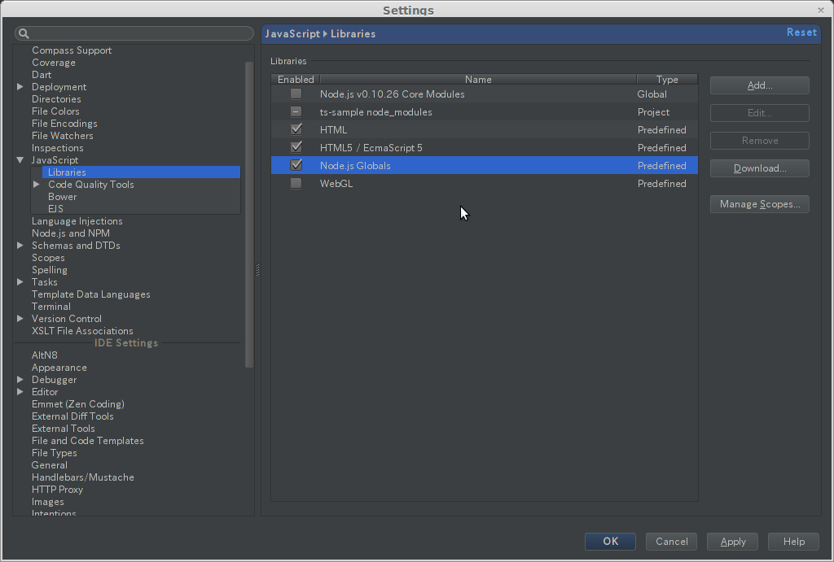The height and width of the screenshot is (562, 834).
Task: Select the Compass Support settings item
Action: click(x=72, y=50)
